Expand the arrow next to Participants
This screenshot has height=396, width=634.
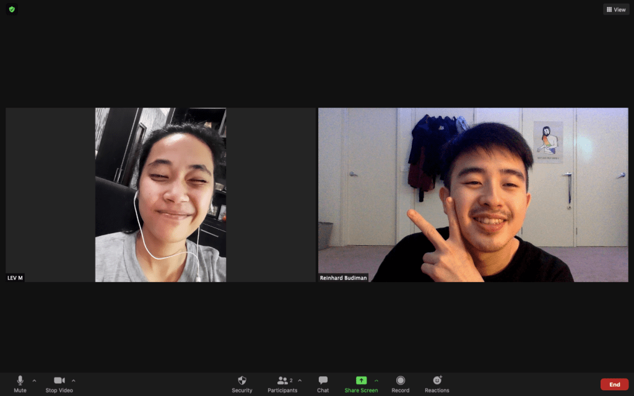(300, 381)
